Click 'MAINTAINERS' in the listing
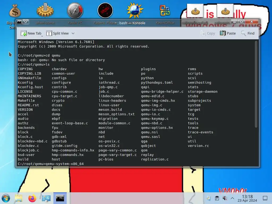Screen dimensions: 272x204 click(x=29, y=96)
